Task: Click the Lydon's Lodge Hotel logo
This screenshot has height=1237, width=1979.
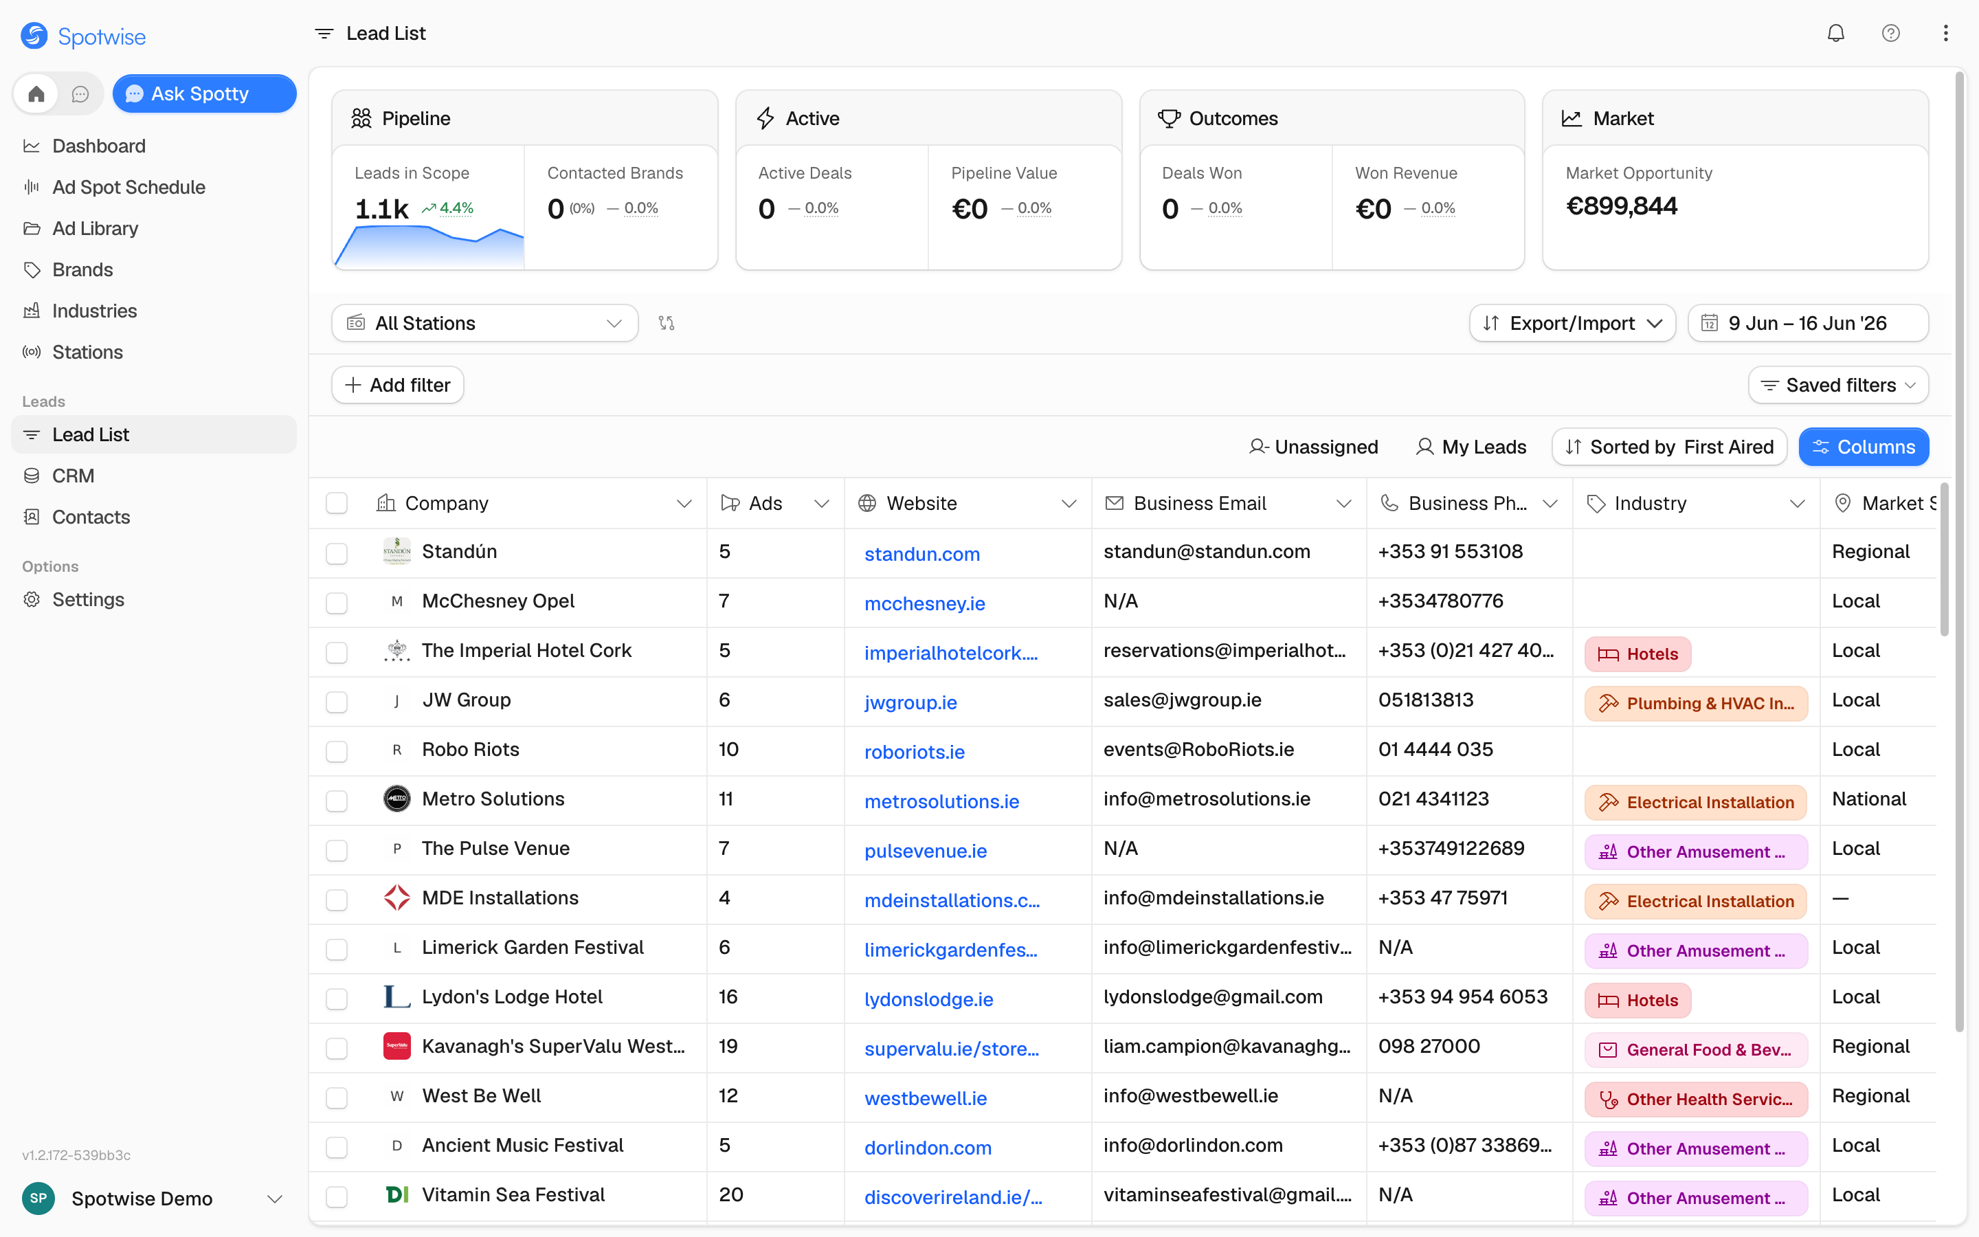Action: 396,997
